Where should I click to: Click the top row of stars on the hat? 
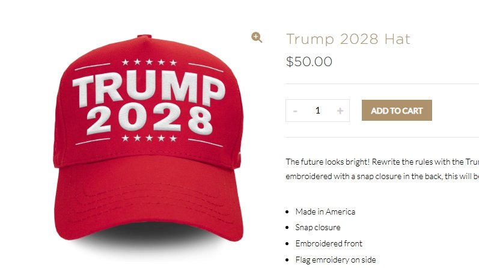(x=149, y=62)
